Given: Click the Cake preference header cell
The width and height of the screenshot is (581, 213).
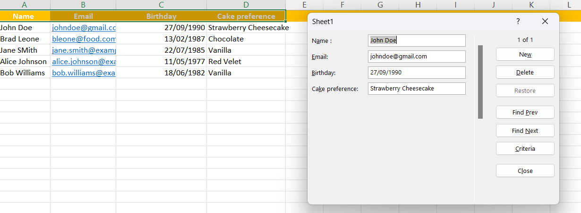Looking at the screenshot, I should click(246, 16).
